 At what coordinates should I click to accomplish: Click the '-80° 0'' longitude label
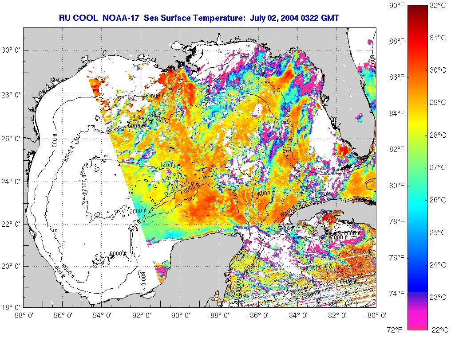(376, 316)
